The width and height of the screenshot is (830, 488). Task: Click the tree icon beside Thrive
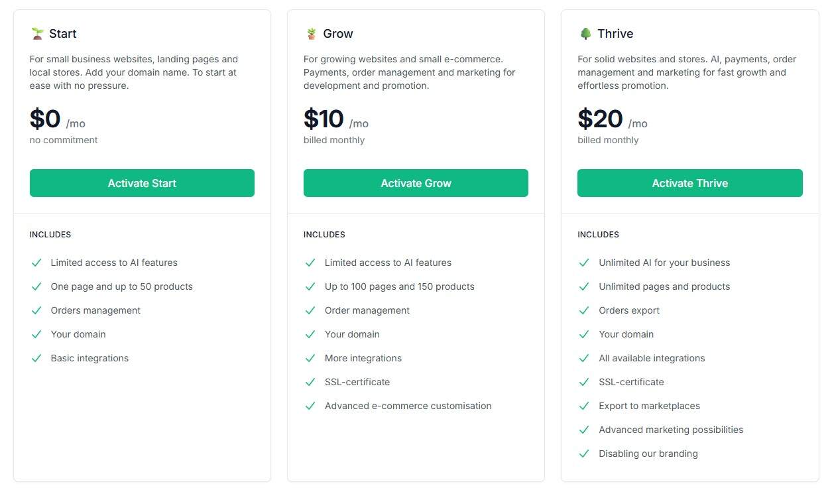(x=585, y=32)
